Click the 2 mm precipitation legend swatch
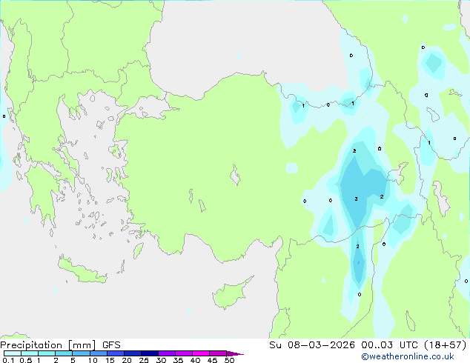The width and height of the screenshot is (470, 363). point(64,353)
